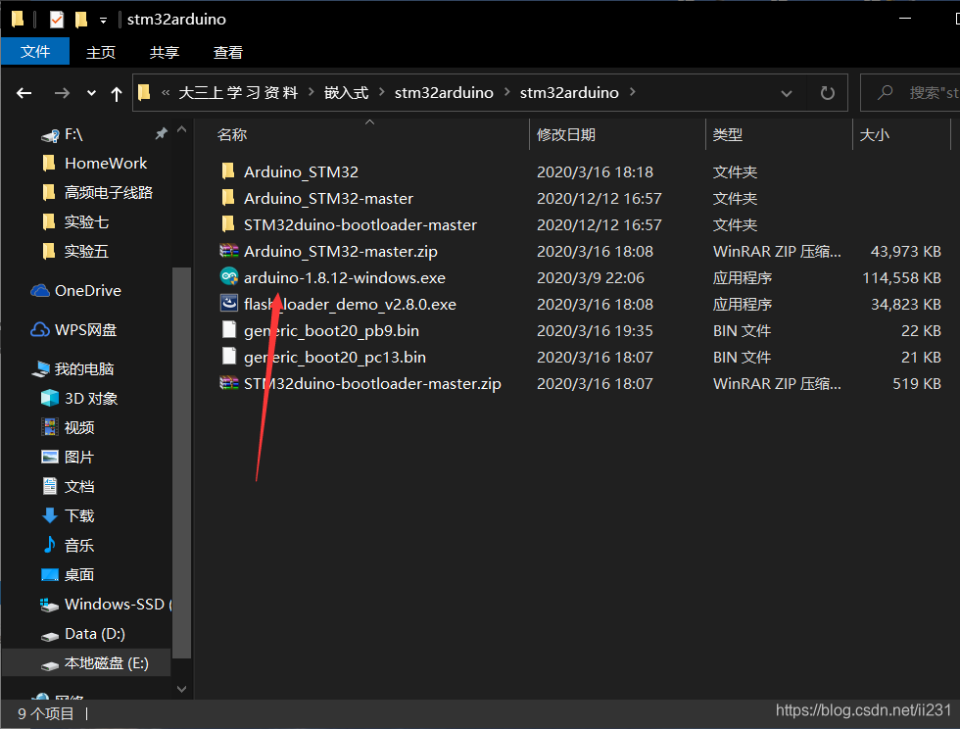Viewport: 960px width, 729px height.
Task: Open 3D 对象 in navigation pane
Action: (x=90, y=398)
